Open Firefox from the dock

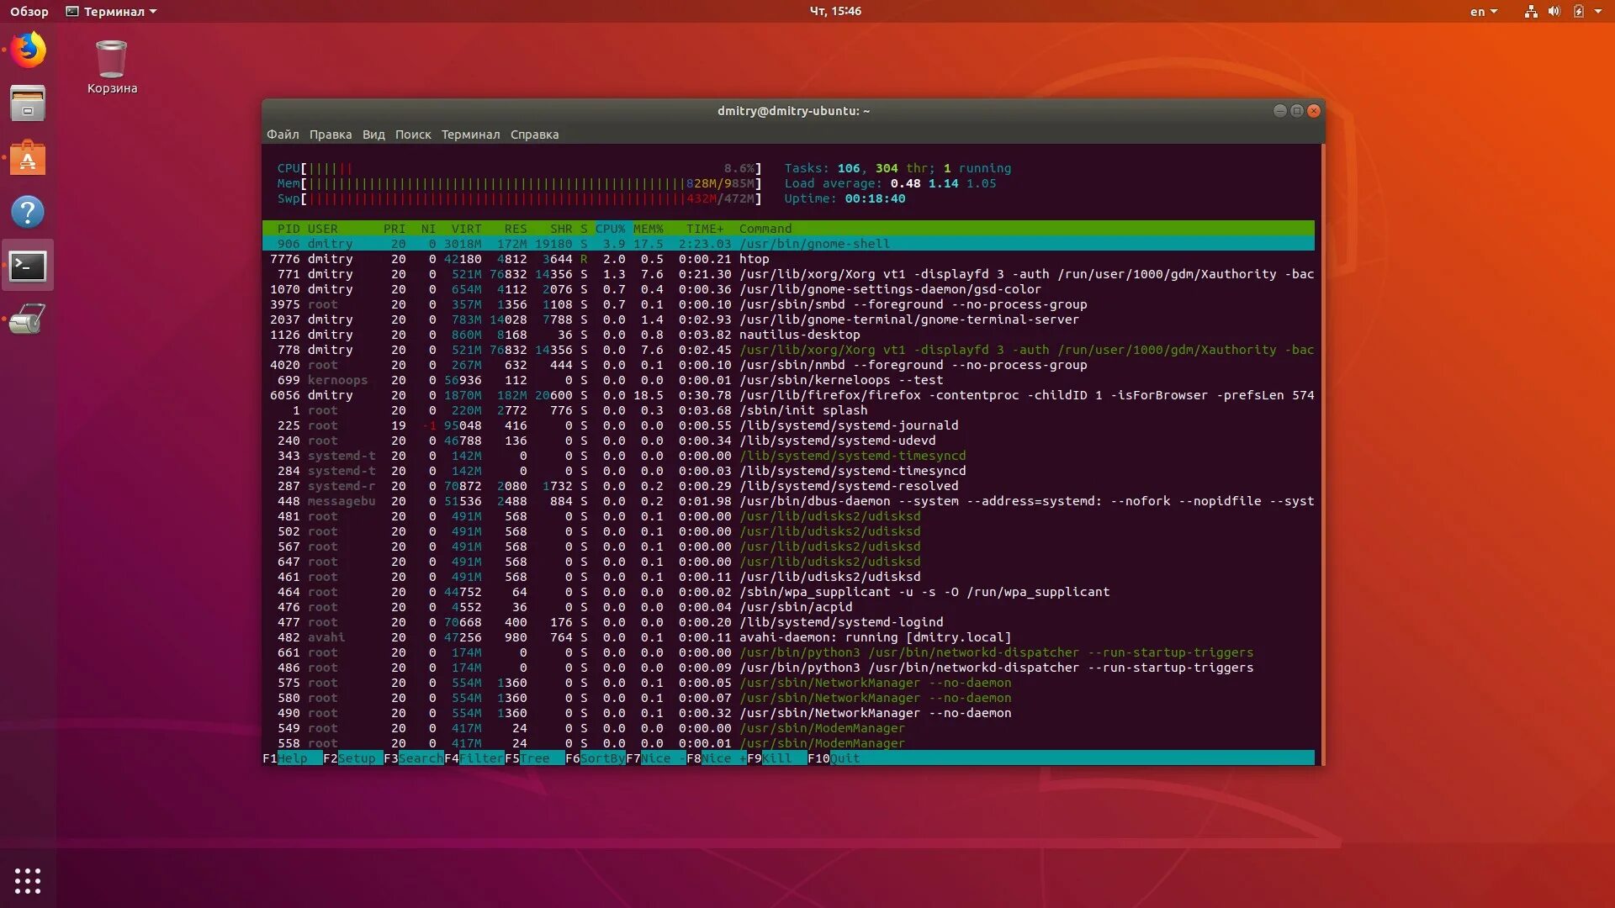point(28,50)
